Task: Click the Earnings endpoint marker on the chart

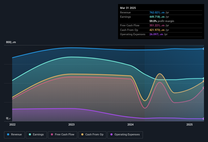Action: [204, 78]
